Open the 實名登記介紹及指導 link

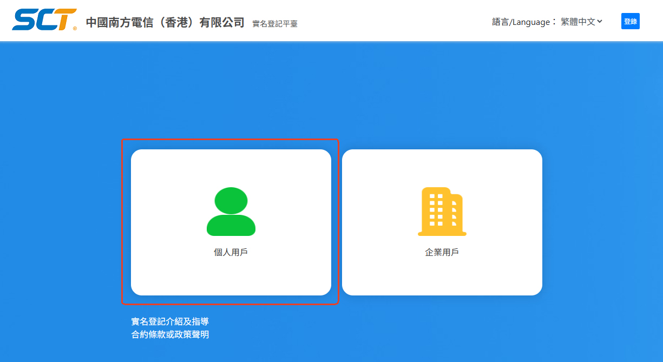[x=170, y=321]
